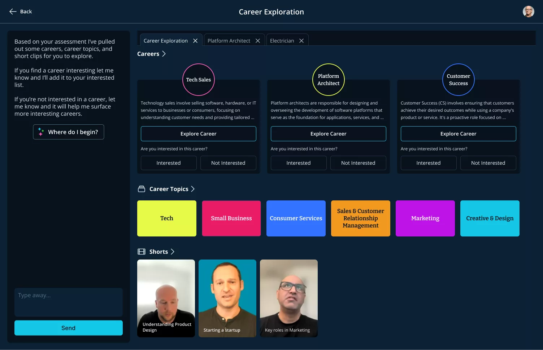The height and width of the screenshot is (350, 543).
Task: Click the Customer Success circle badge
Action: 459,80
